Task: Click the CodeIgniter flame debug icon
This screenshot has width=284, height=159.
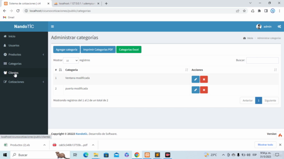Action: coord(280,135)
